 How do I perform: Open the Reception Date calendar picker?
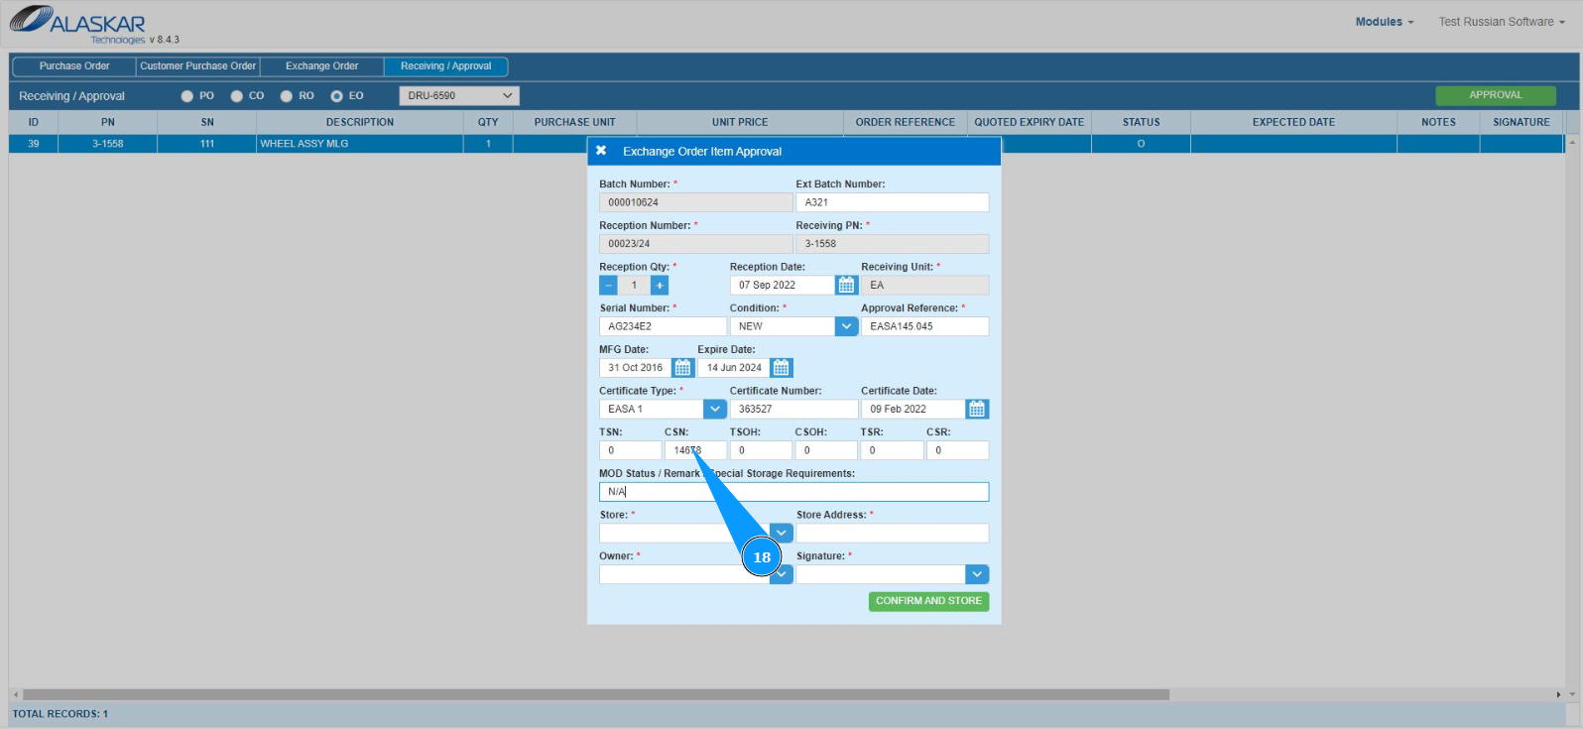(846, 286)
